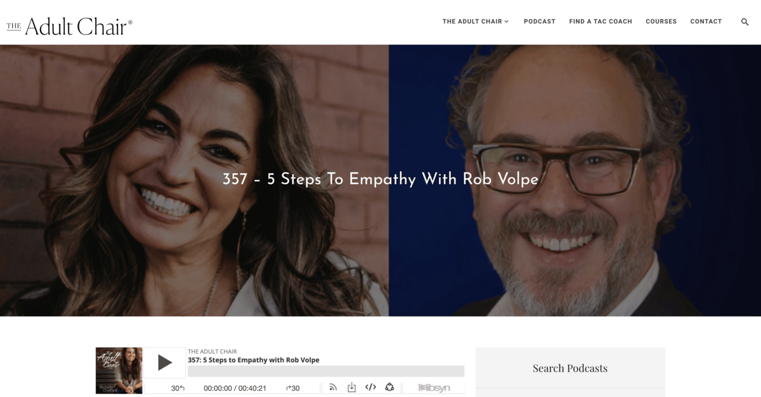Click the 5 Steps To Empathy hero title
The height and width of the screenshot is (397, 761).
pyautogui.click(x=380, y=179)
